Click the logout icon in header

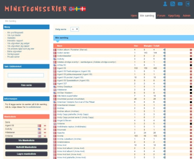(188, 4)
